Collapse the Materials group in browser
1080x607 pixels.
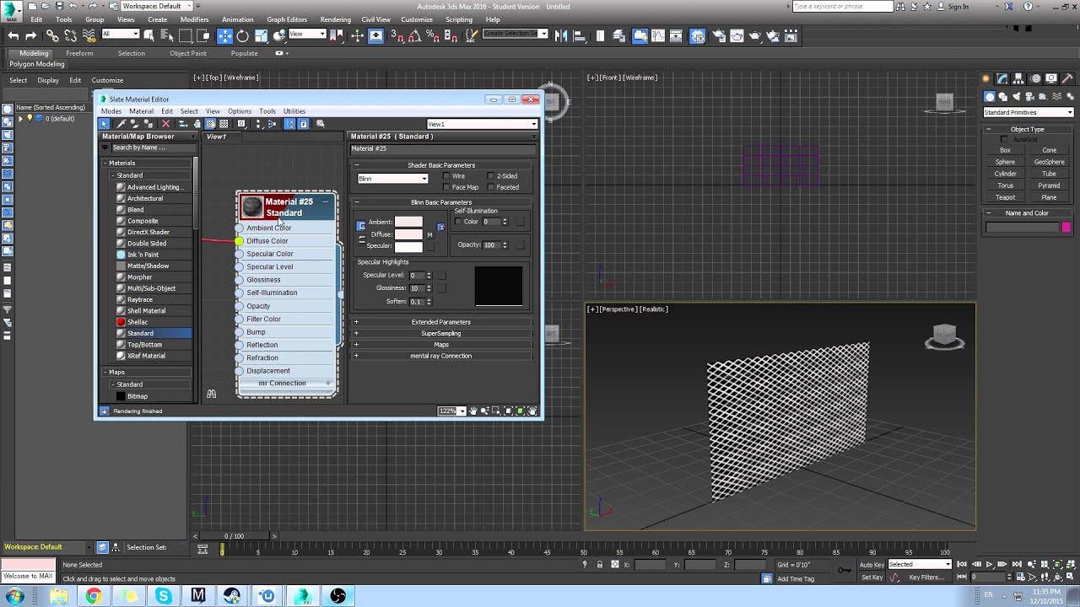pyautogui.click(x=105, y=163)
